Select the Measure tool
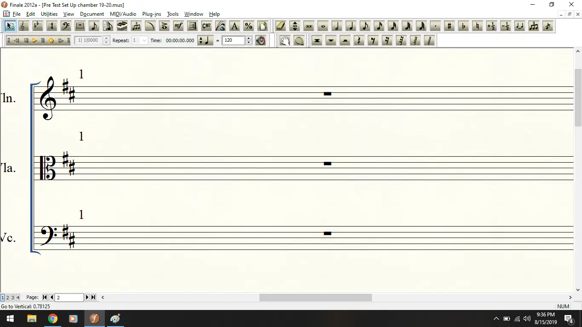582x327 pixels. click(x=80, y=26)
